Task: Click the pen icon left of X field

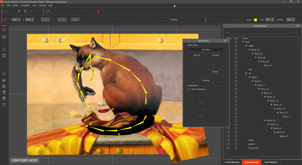Action: [6, 19]
